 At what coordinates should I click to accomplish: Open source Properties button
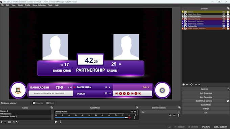click(x=38, y=103)
